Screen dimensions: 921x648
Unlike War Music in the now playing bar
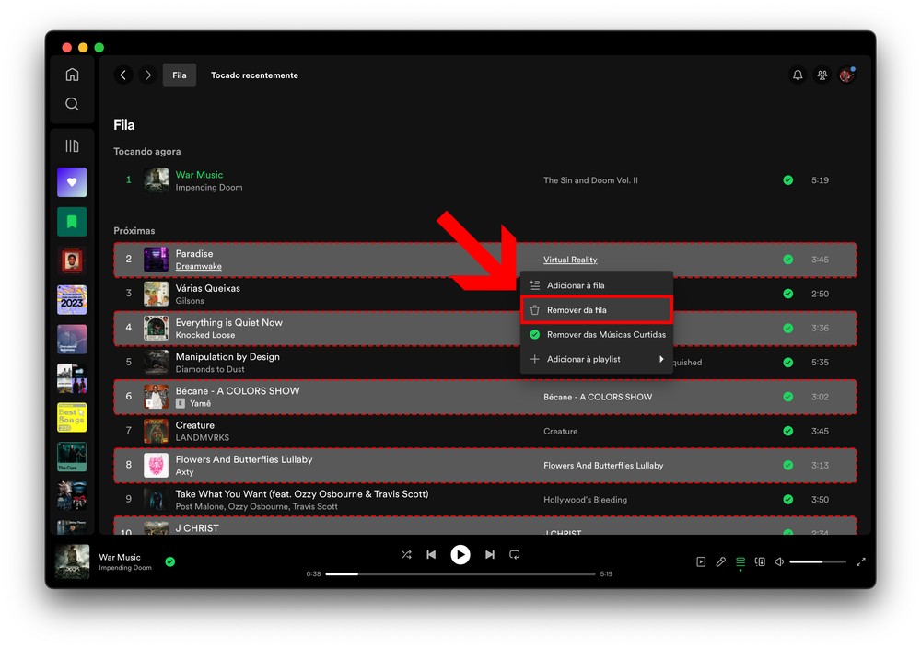coord(170,561)
